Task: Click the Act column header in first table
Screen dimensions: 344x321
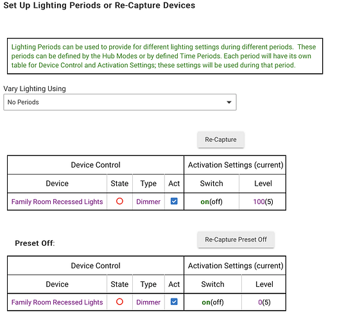Action: [x=174, y=184]
